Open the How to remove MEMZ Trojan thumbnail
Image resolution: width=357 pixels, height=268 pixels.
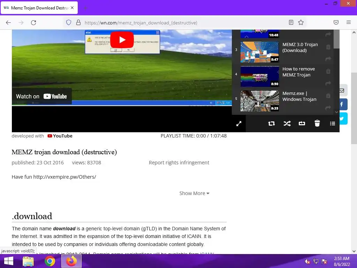click(x=259, y=76)
